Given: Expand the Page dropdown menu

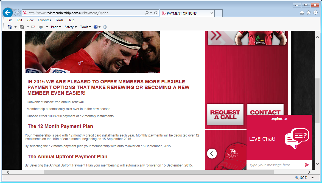Looking at the screenshot, I should 56,27.
